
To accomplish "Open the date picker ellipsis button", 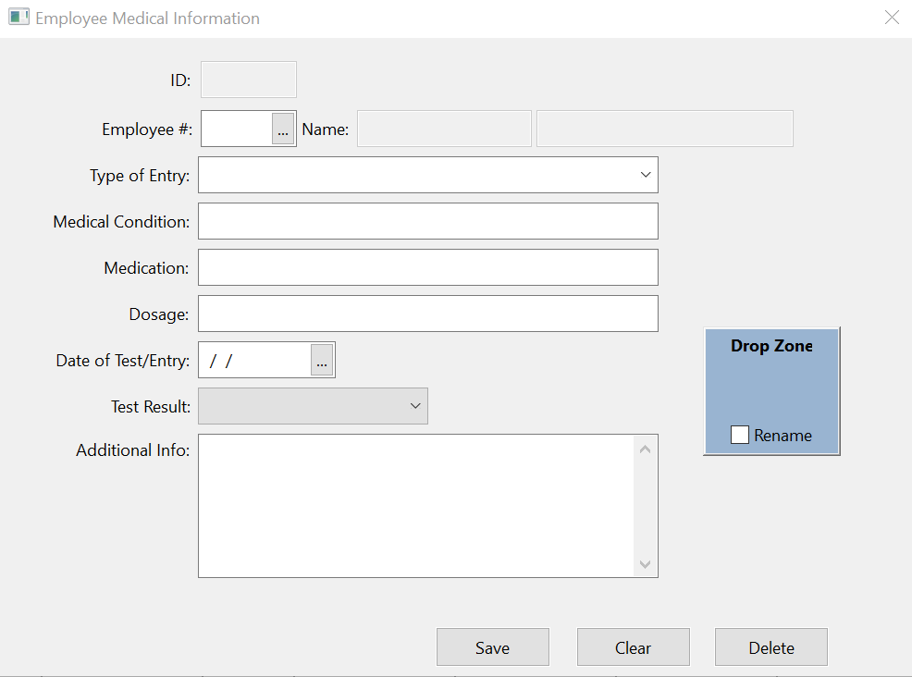I will point(322,361).
